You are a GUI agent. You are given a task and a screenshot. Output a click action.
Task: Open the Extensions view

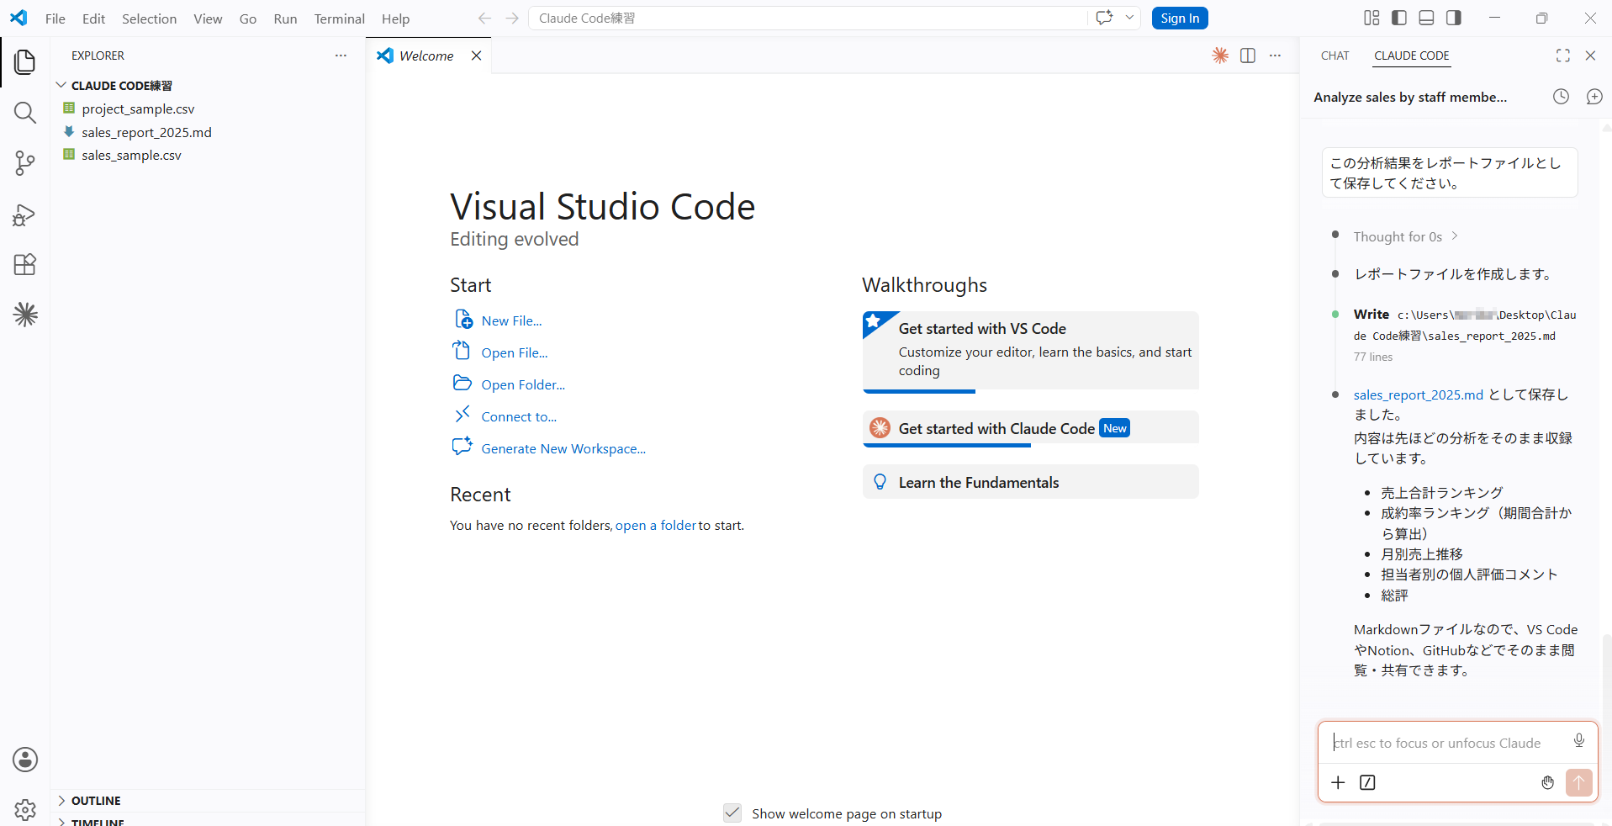click(x=25, y=265)
